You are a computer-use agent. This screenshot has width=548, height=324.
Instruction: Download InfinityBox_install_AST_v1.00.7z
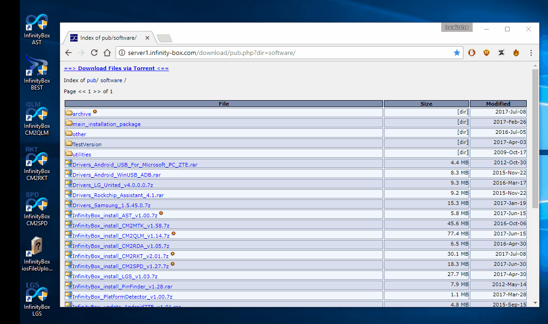[115, 216]
